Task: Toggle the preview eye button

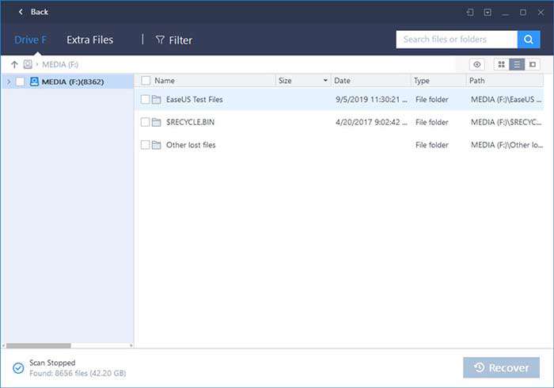Action: point(476,65)
